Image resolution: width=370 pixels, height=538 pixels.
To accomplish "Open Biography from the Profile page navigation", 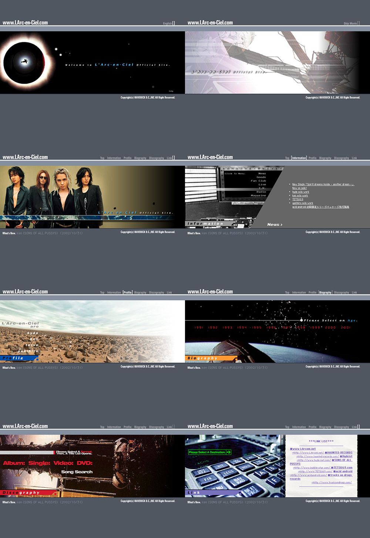I will coord(140,293).
